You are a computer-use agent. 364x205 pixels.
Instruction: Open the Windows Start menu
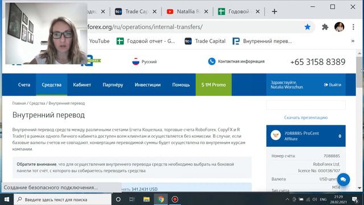pos(7,199)
